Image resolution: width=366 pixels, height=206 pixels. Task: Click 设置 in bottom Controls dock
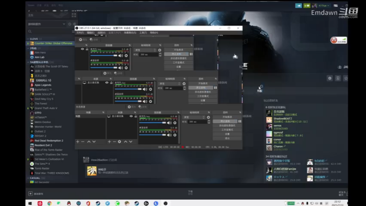point(227,134)
